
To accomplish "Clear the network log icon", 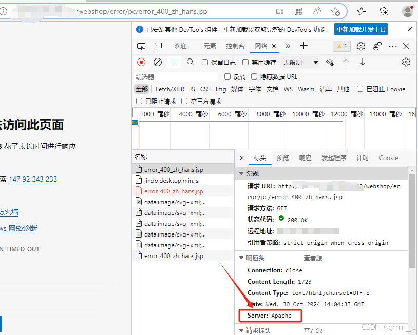I will click(158, 62).
